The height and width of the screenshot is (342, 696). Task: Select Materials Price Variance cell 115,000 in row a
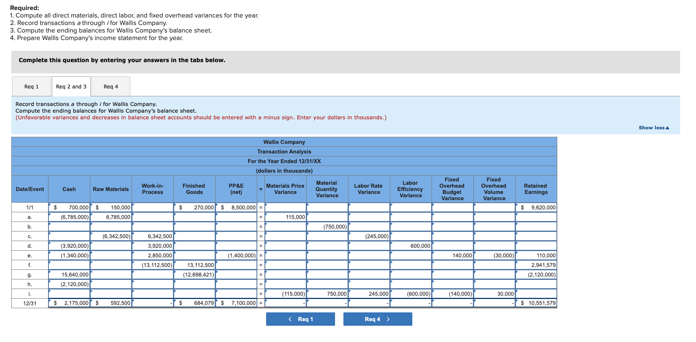click(x=285, y=217)
